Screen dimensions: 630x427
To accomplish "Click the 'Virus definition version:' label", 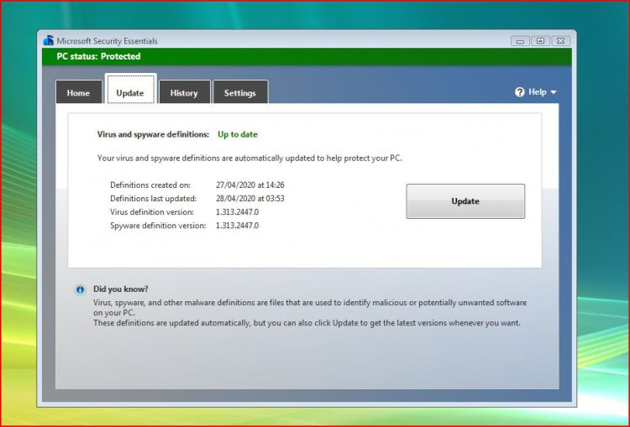I will coord(152,212).
